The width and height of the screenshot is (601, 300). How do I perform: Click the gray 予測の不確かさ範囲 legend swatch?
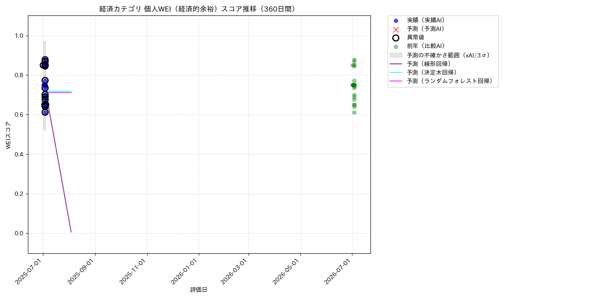[x=396, y=55]
